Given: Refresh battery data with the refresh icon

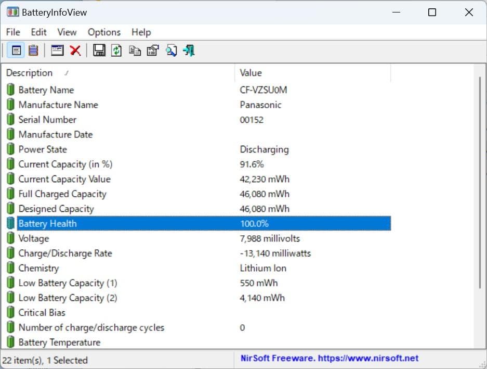Looking at the screenshot, I should coord(116,50).
